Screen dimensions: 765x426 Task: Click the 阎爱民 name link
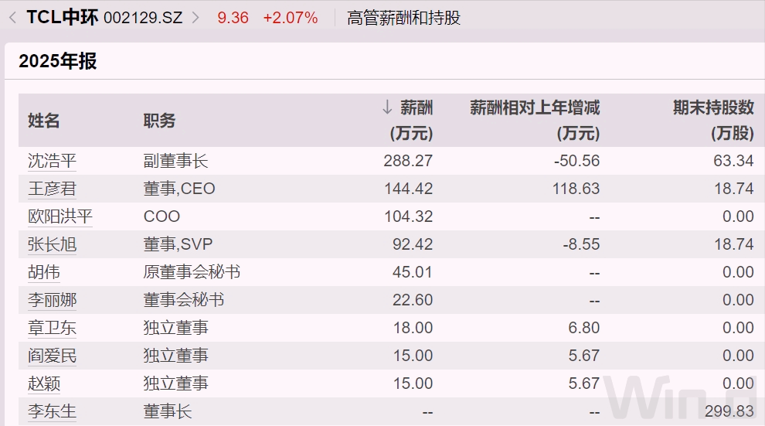point(53,356)
